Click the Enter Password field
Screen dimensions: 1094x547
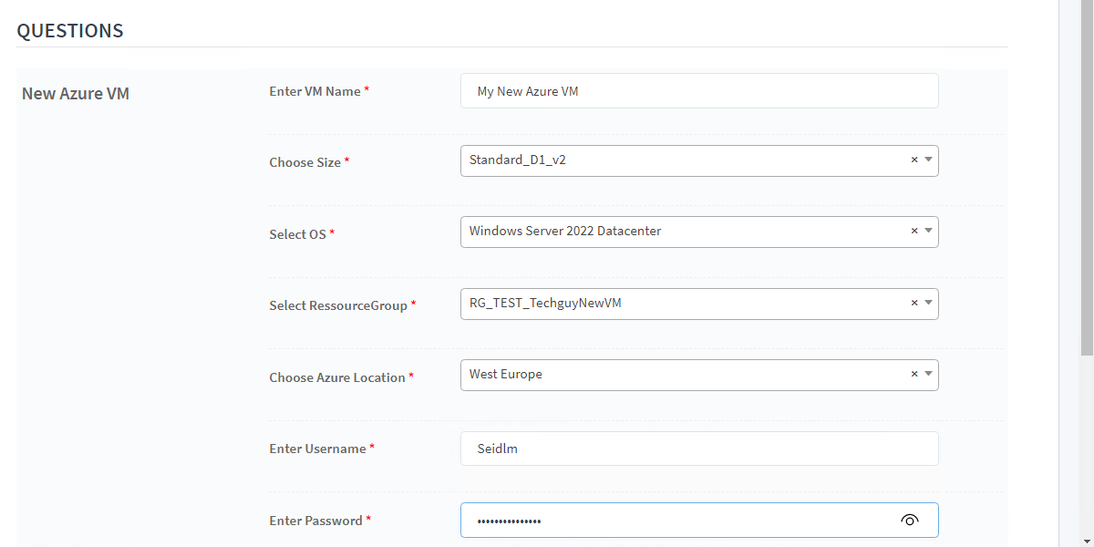(675, 521)
